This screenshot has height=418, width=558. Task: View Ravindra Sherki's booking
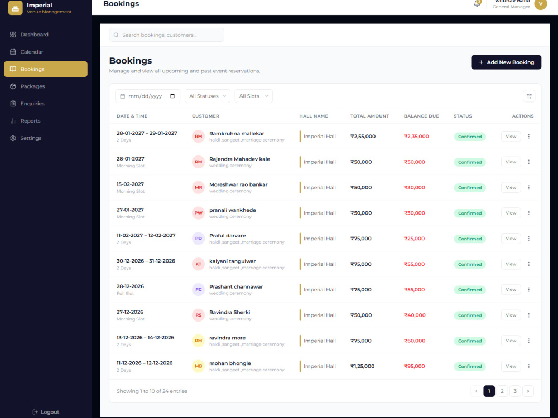[511, 315]
